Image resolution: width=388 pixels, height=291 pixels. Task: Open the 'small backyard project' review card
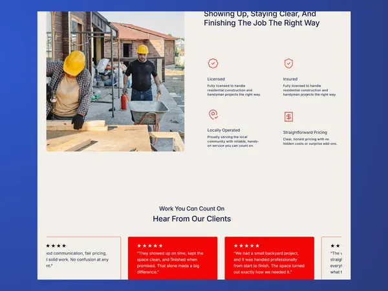tap(270, 258)
